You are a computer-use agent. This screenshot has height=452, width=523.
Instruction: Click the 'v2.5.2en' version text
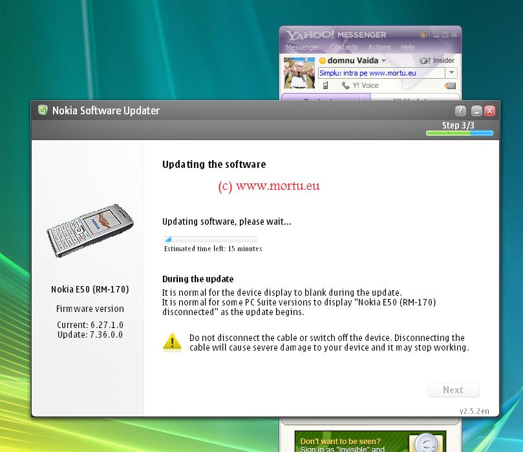point(474,411)
